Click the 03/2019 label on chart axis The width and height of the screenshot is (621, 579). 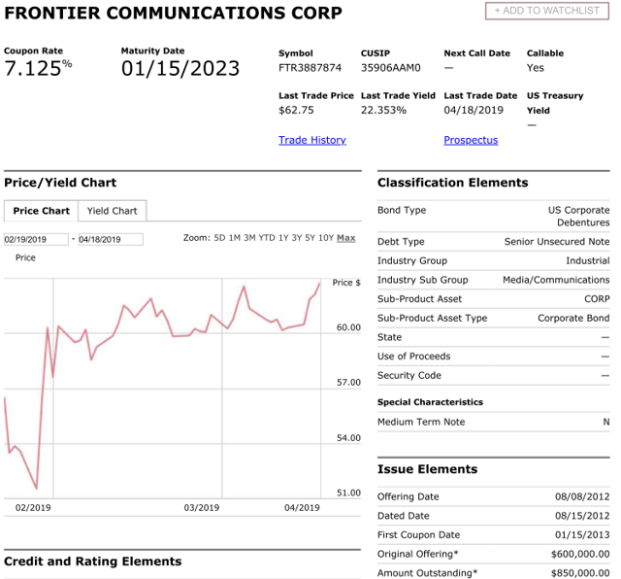[203, 508]
